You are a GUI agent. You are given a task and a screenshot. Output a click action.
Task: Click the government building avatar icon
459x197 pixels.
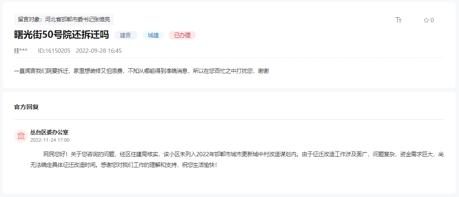(21, 136)
